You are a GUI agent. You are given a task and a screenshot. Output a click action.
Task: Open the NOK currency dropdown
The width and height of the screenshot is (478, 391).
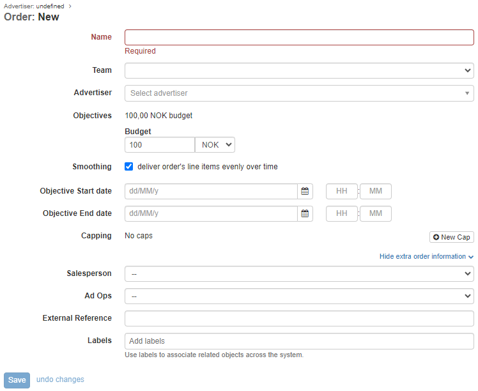[x=215, y=145]
